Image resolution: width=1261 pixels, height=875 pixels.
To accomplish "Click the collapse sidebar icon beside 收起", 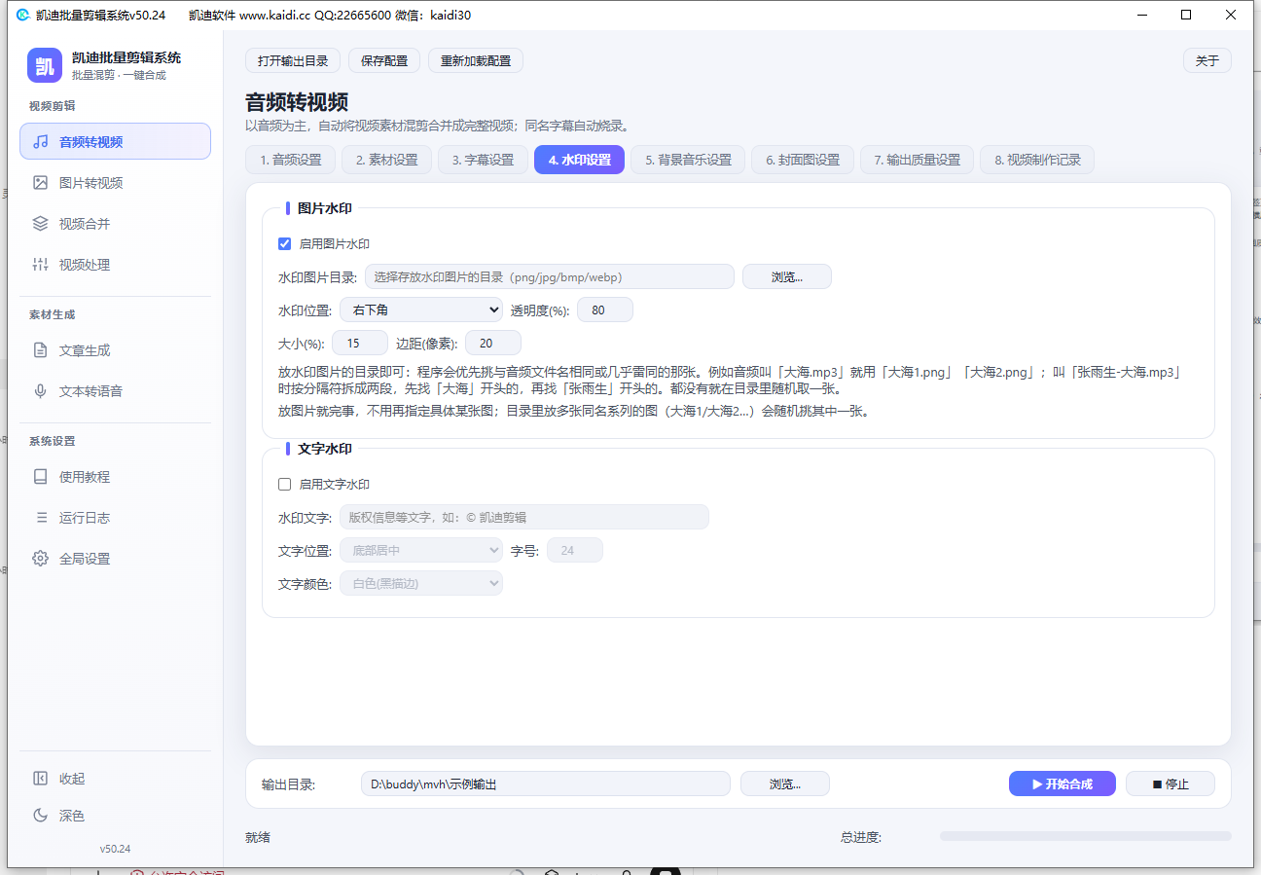I will tap(41, 778).
